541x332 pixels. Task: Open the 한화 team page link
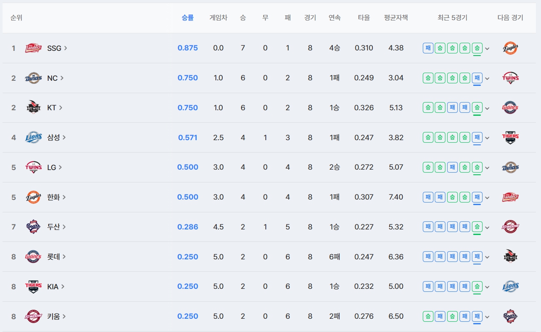(x=57, y=197)
